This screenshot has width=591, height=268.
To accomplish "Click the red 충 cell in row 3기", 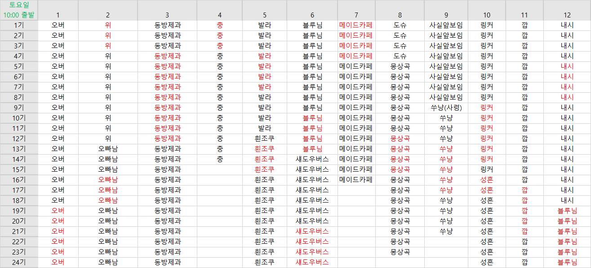I will 220,46.
